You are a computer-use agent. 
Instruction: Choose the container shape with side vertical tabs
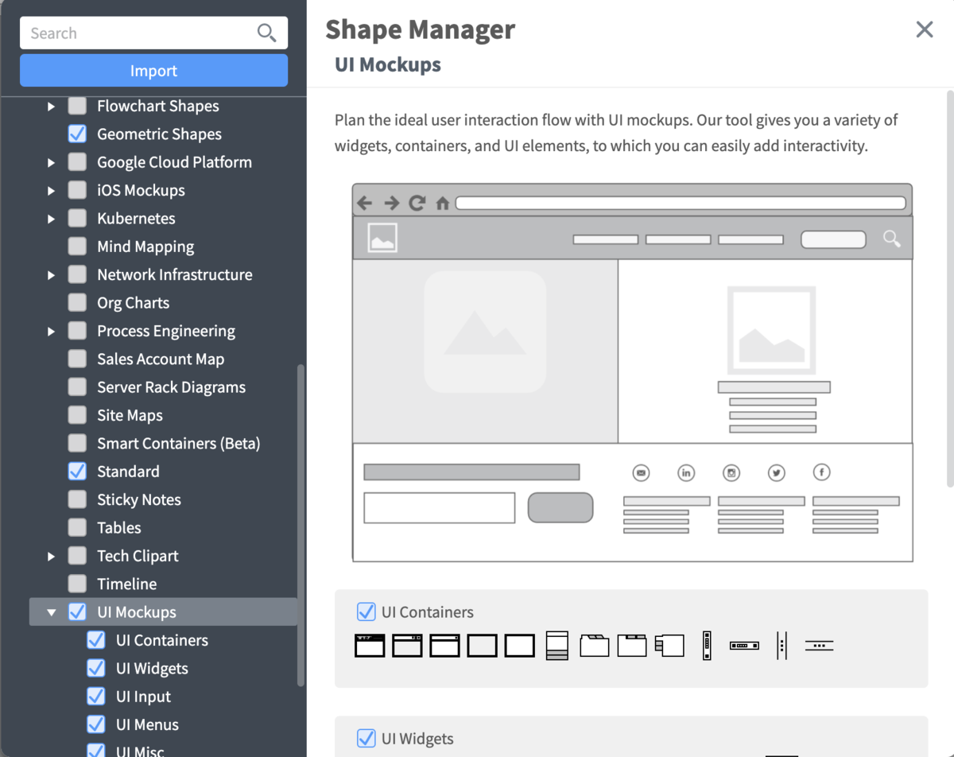(x=669, y=645)
